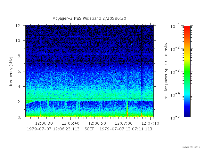Viewport: 205px width, 153px height.
Task: Click the red top of the colorbar
Action: [187, 28]
